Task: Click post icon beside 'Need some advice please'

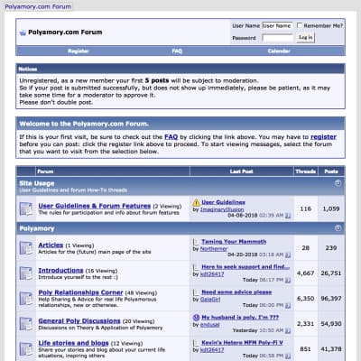Action: click(x=196, y=292)
